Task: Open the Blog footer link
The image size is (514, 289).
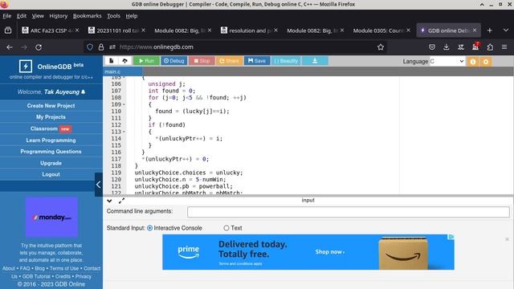Action: tap(39, 268)
